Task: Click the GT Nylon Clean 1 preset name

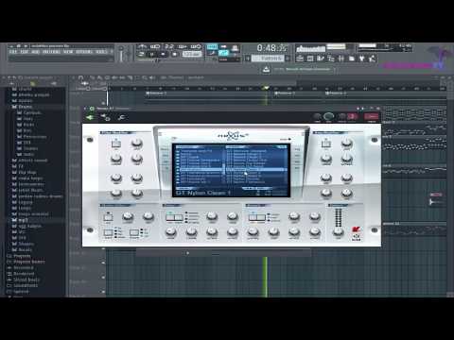Action: (203, 193)
